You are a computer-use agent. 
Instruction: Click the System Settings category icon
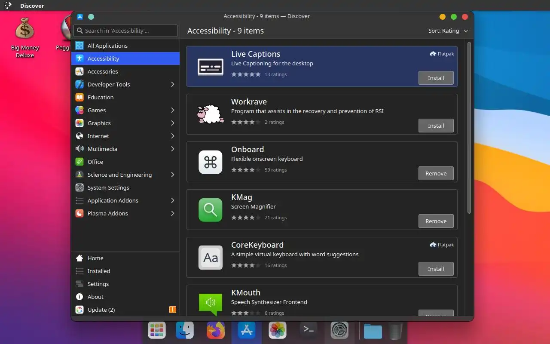coord(79,187)
